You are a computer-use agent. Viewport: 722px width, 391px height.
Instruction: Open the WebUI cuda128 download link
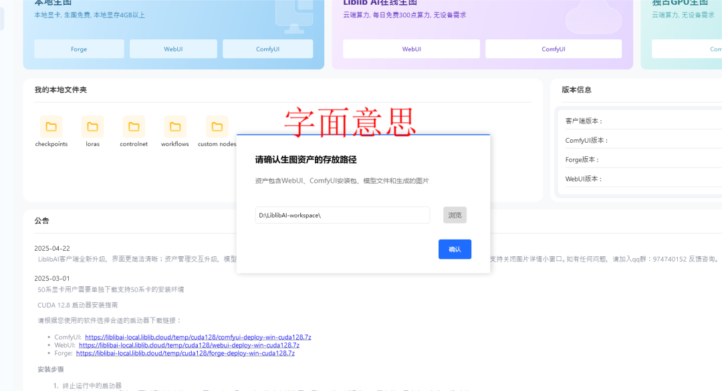[189, 345]
